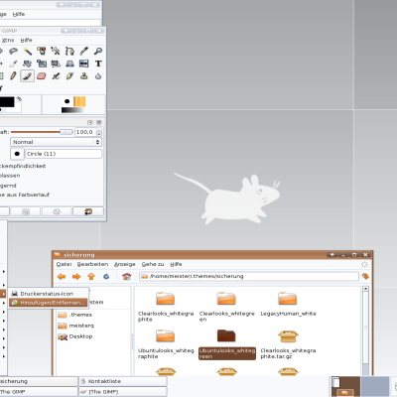The width and height of the screenshot is (397, 397).
Task: Click the tool options tab close icon
Action: (98, 122)
